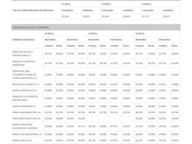Select 'BANCO CREDICOOP COOPERATIVO LIMITADO' row name

[x=25, y=126]
